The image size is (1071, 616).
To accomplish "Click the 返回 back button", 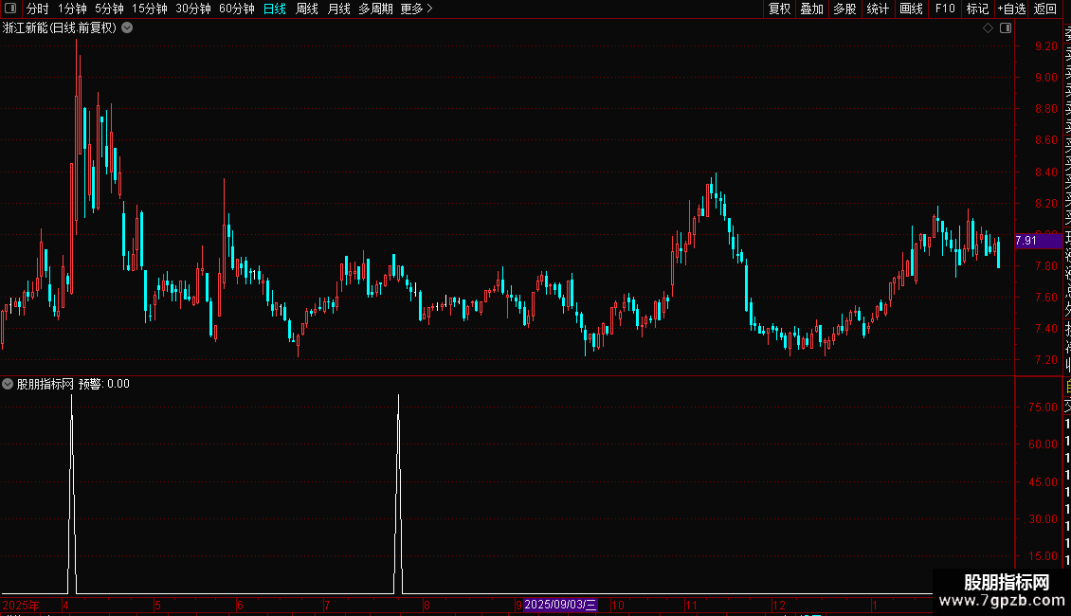I will click(1045, 9).
